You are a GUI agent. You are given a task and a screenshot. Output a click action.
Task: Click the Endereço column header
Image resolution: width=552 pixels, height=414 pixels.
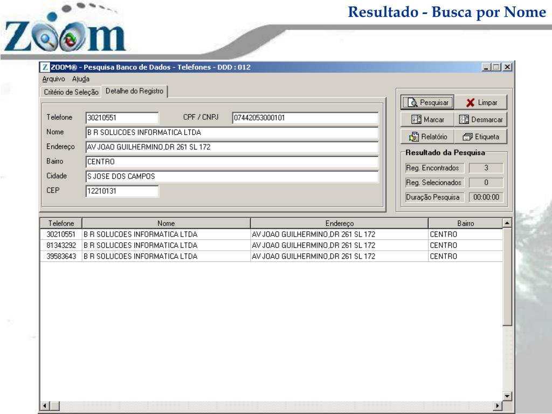point(340,223)
